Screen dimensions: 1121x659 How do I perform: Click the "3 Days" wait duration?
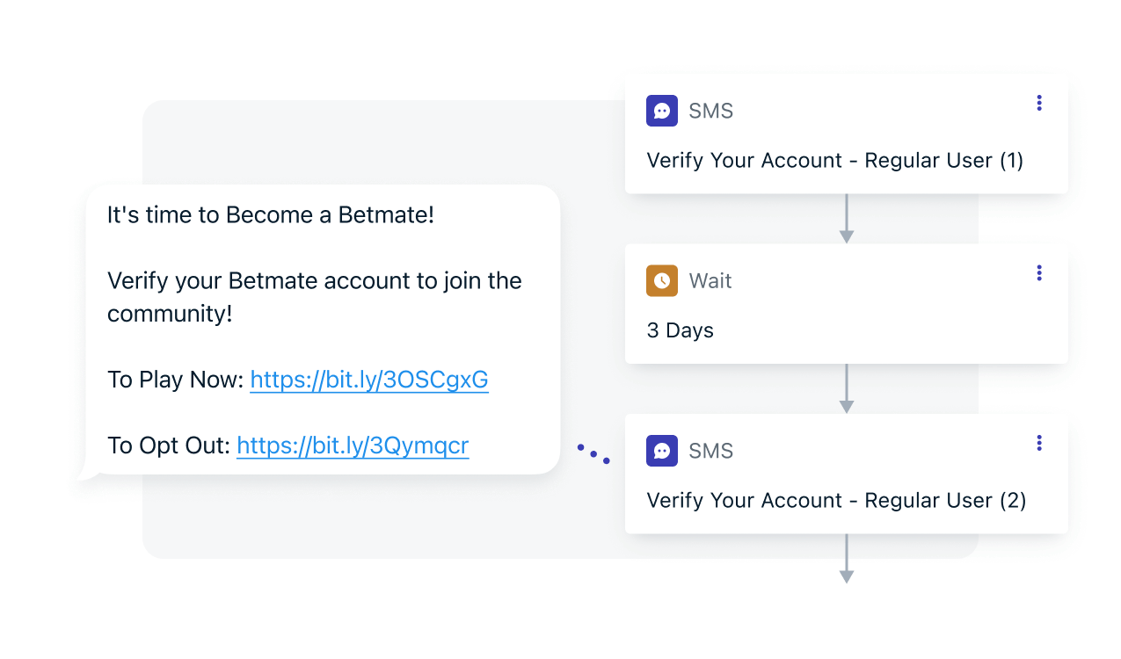tap(680, 330)
